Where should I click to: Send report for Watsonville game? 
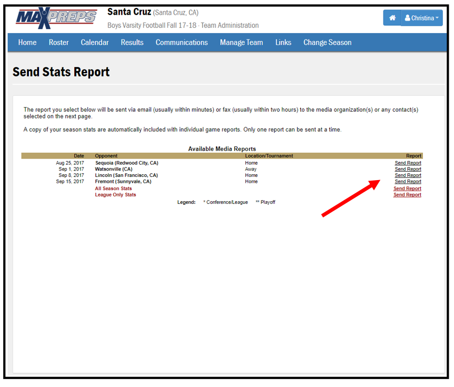(408, 170)
